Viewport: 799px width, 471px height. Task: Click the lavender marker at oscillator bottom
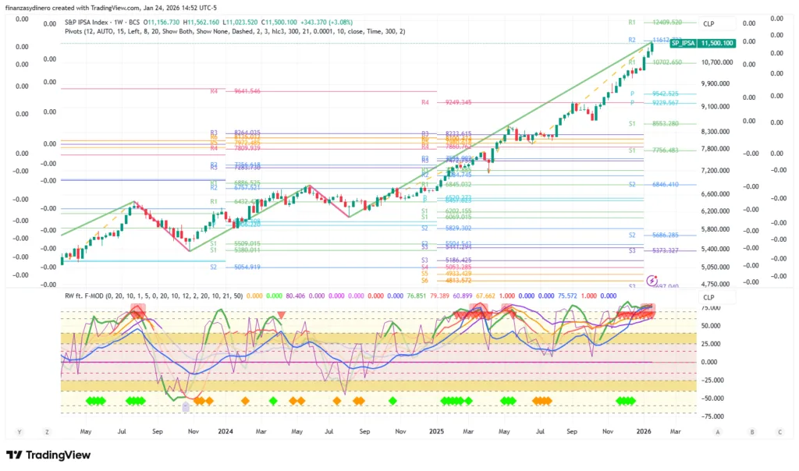point(186,406)
